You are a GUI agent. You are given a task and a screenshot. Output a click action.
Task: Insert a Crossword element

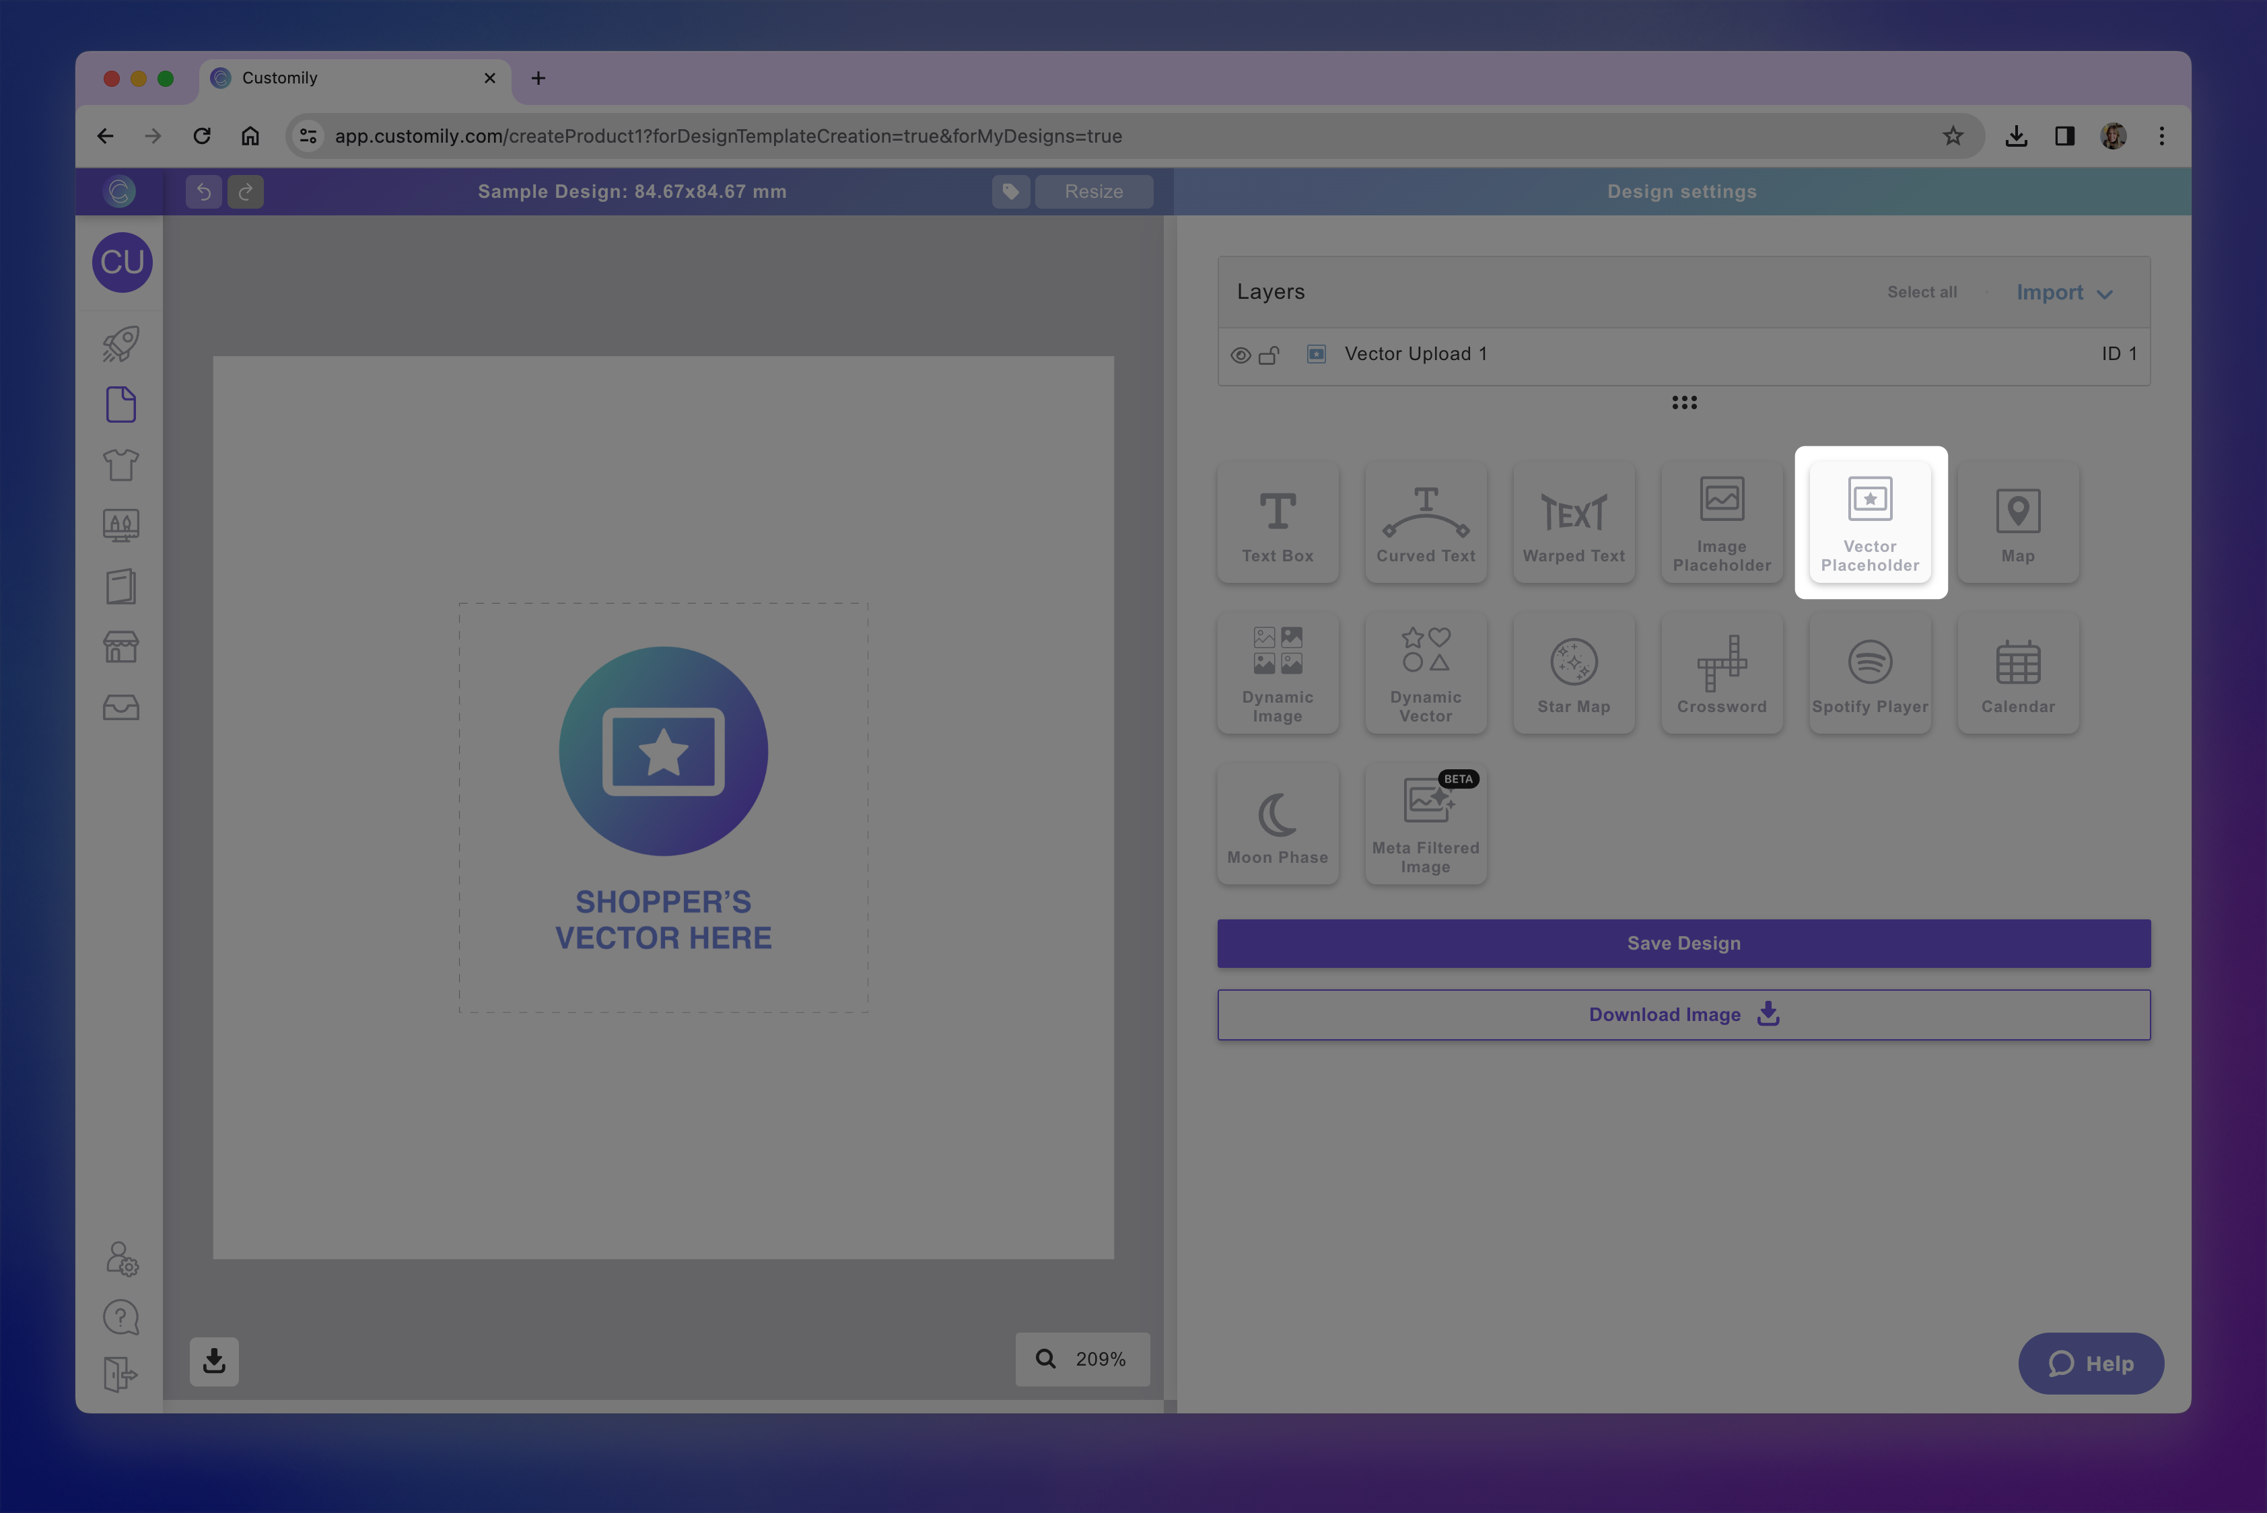coord(1720,674)
